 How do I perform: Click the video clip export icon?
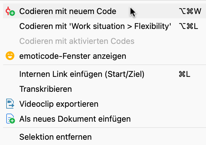coord(10,104)
